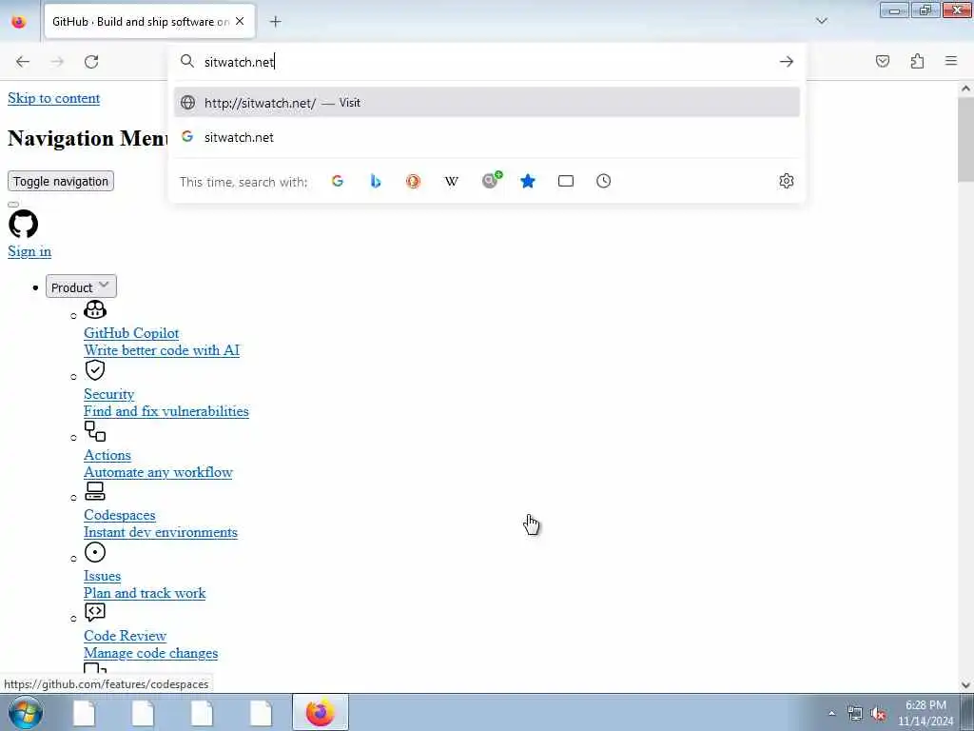The image size is (974, 731).
Task: Open the Security link
Action: (109, 393)
